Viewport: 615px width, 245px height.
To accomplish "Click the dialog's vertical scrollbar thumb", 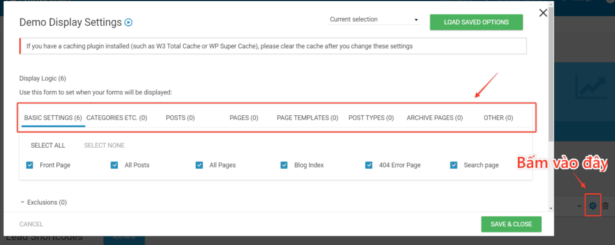I will pos(551,74).
